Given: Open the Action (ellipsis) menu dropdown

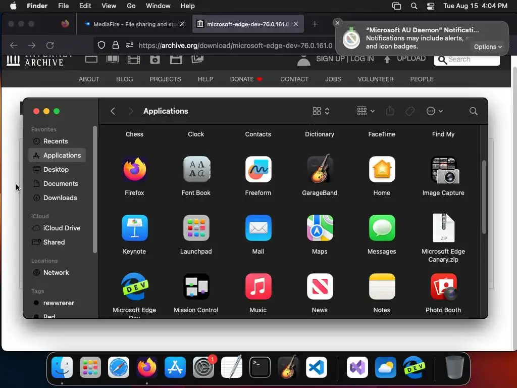Looking at the screenshot, I should (x=434, y=111).
